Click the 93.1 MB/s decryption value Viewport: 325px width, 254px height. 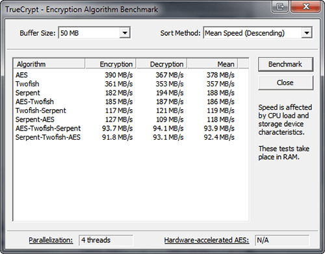(168, 137)
